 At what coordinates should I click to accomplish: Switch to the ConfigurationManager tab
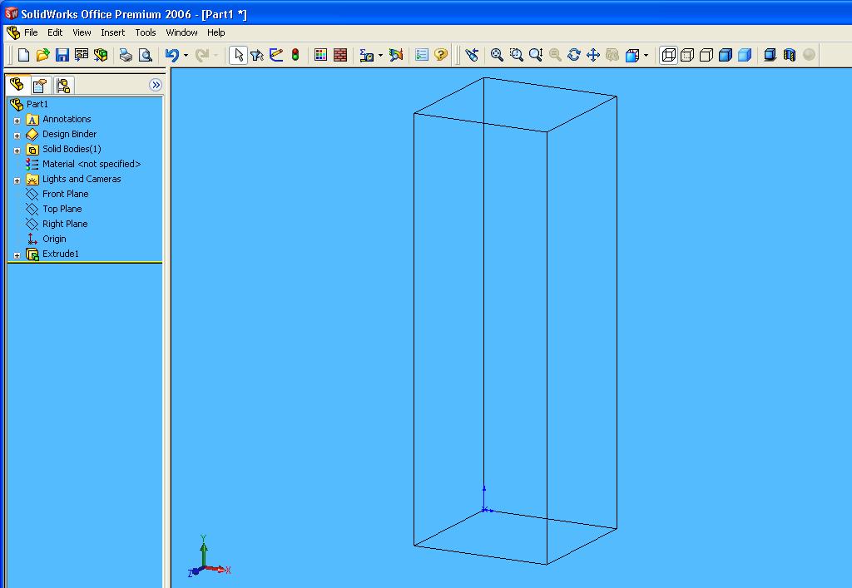coord(63,85)
